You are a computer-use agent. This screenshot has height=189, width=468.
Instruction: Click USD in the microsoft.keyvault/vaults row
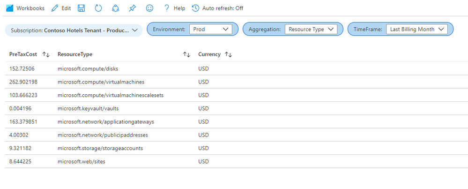coord(203,108)
